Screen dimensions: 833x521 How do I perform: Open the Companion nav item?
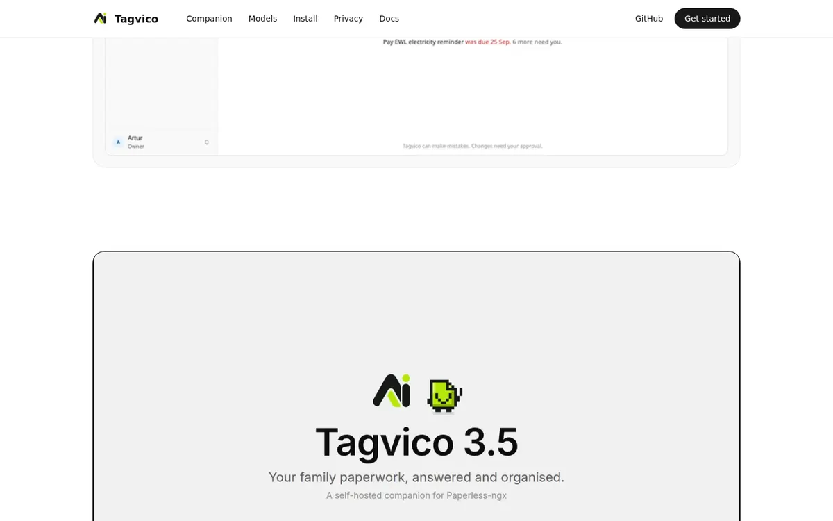tap(209, 19)
